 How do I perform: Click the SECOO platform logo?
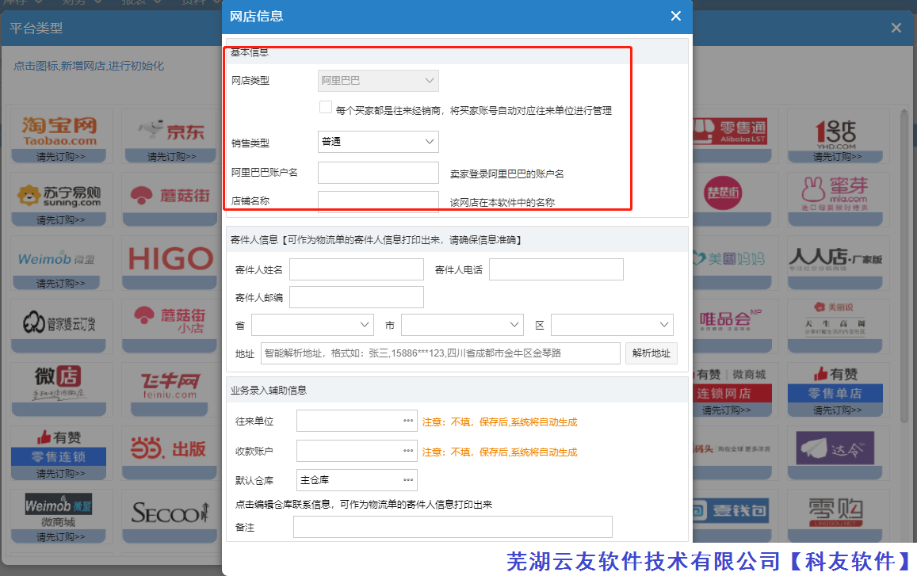pyautogui.click(x=170, y=513)
